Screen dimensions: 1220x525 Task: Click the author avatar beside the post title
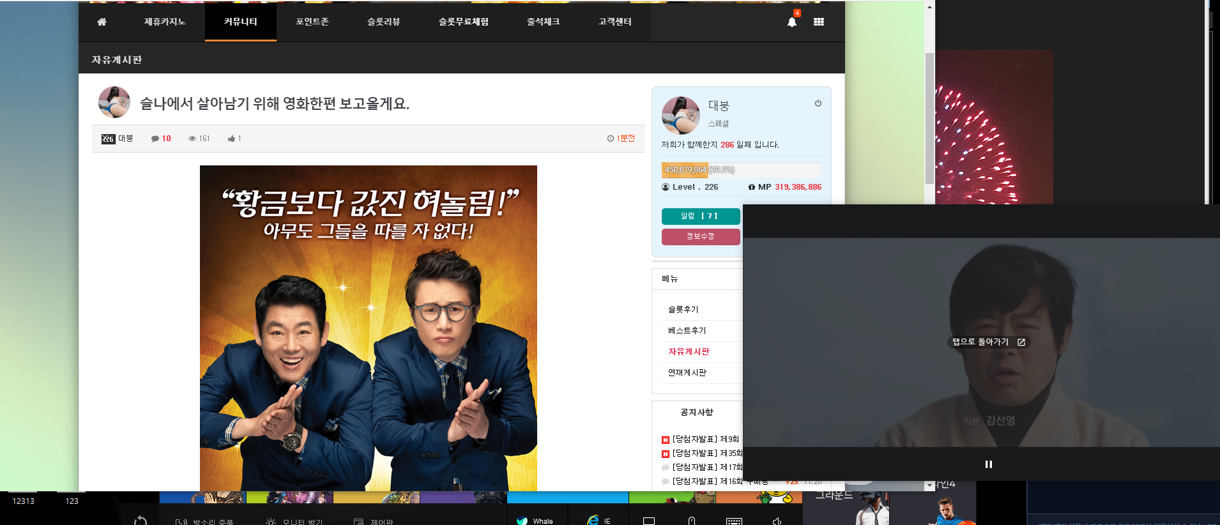click(114, 102)
